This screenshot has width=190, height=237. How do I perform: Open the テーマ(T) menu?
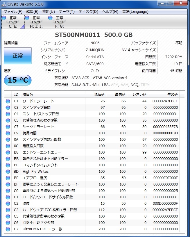tap(67, 12)
